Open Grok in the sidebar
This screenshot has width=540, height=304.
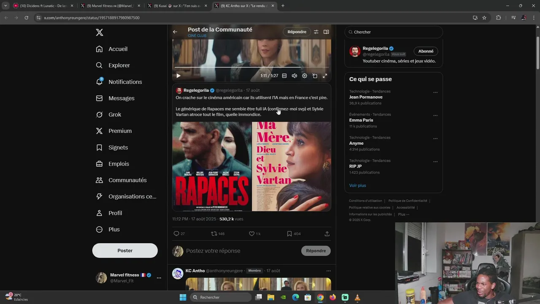tap(108, 115)
